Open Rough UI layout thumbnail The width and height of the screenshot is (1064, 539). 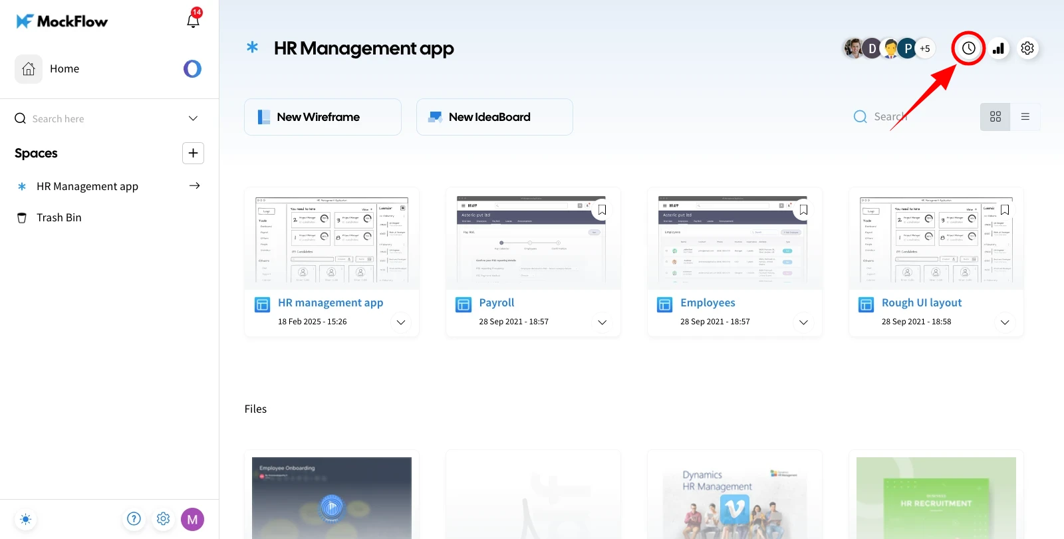pyautogui.click(x=936, y=239)
